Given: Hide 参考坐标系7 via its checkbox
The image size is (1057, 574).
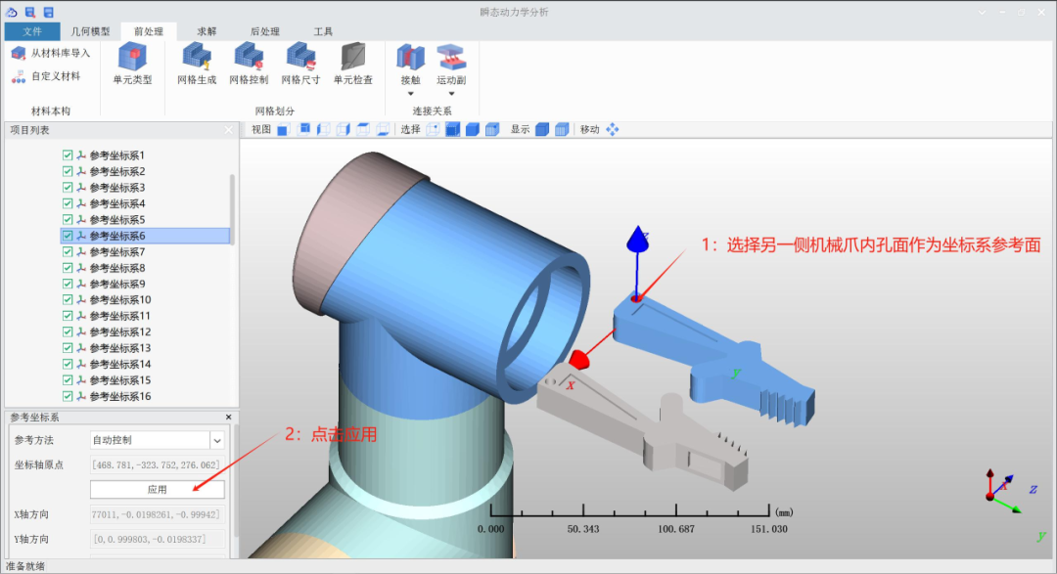Looking at the screenshot, I should (x=68, y=251).
